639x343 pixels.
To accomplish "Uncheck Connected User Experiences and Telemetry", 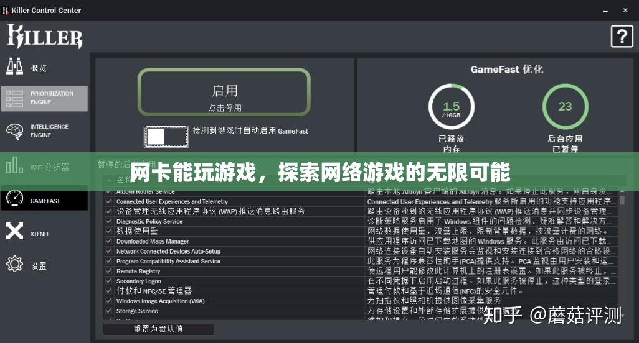I will click(x=109, y=201).
